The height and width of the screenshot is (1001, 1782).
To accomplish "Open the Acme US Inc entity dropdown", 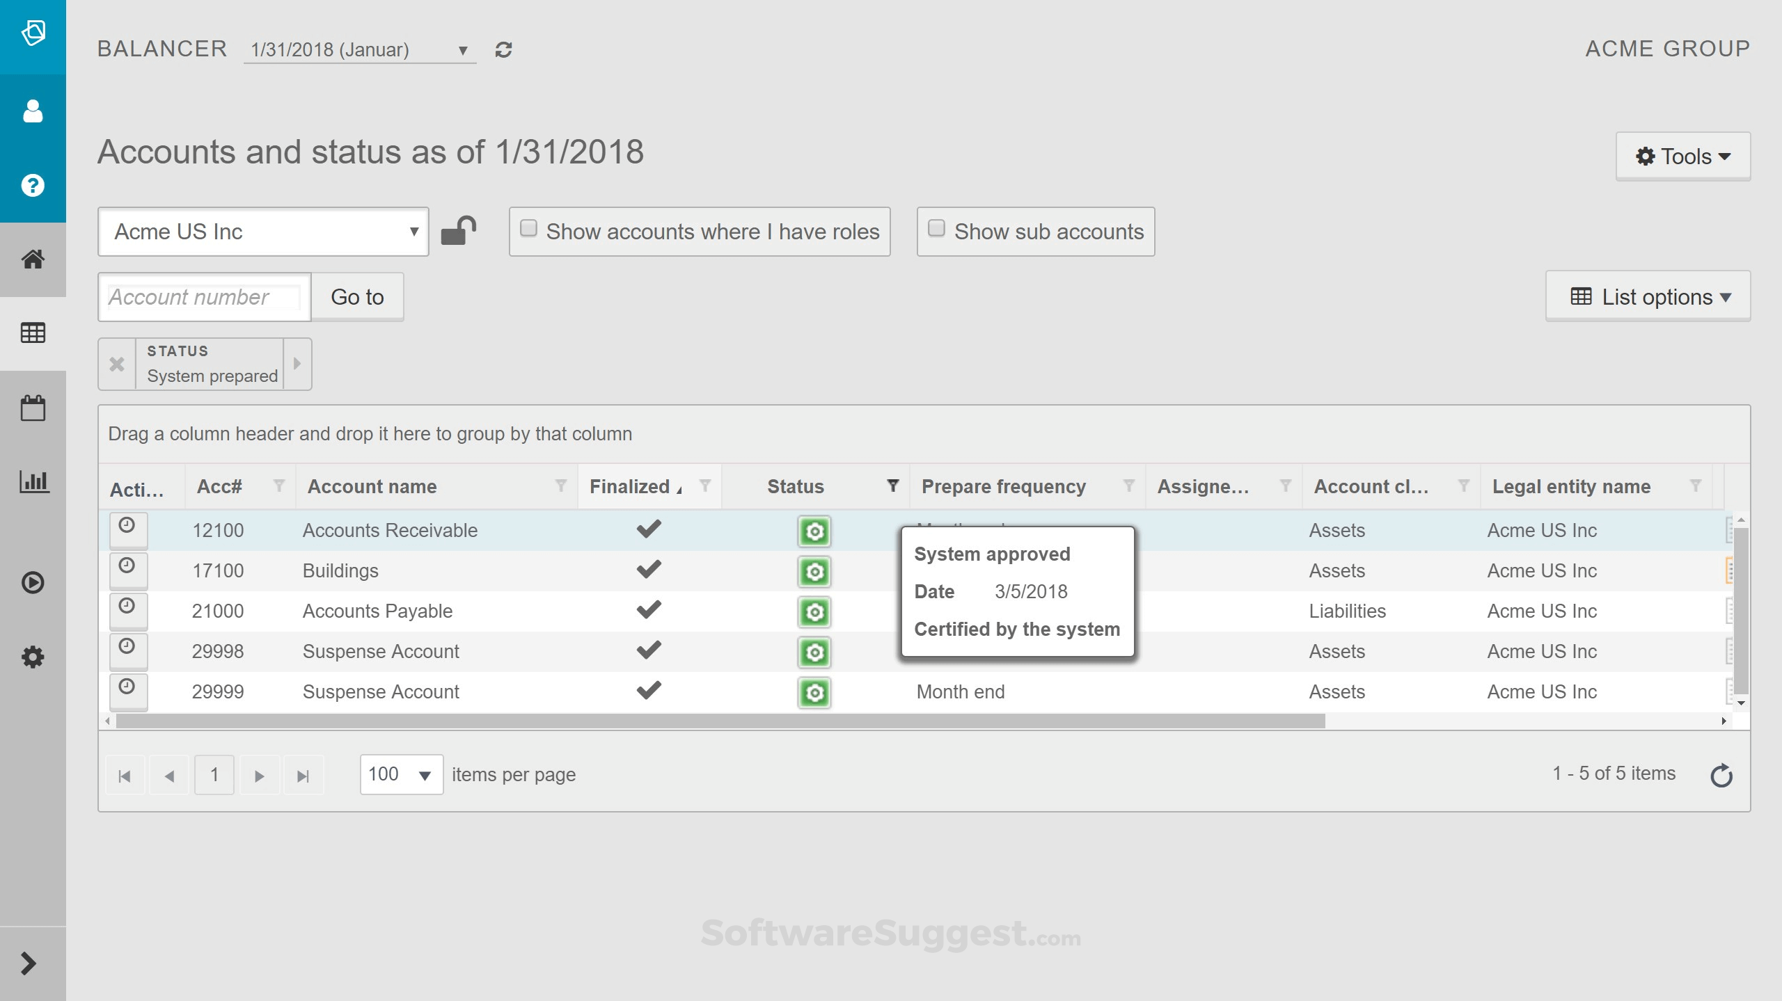I will 263,232.
